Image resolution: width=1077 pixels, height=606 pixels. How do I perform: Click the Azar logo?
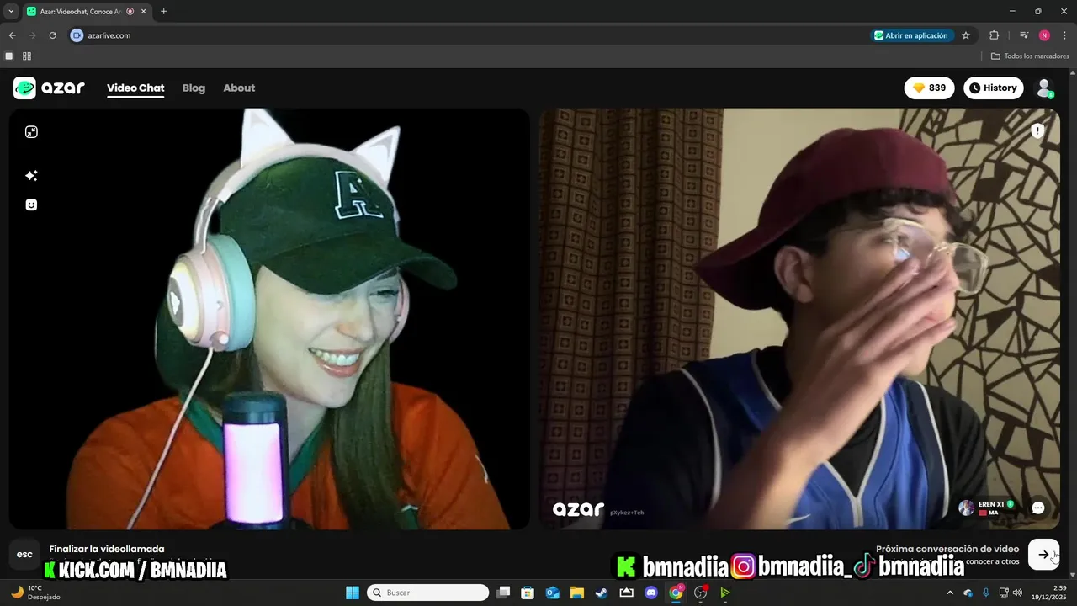(49, 88)
